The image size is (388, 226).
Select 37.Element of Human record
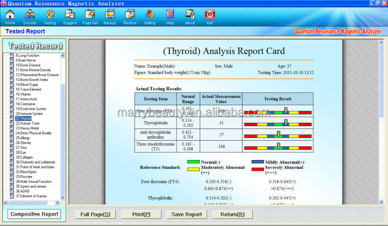pos(31,196)
